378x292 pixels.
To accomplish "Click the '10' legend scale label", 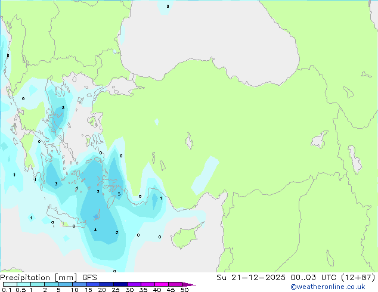I will [75, 290].
